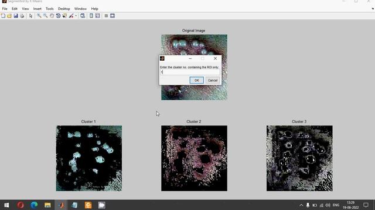This screenshot has height=210, width=375.
Task: Click the New Figure toolbar icon
Action: coord(3,16)
